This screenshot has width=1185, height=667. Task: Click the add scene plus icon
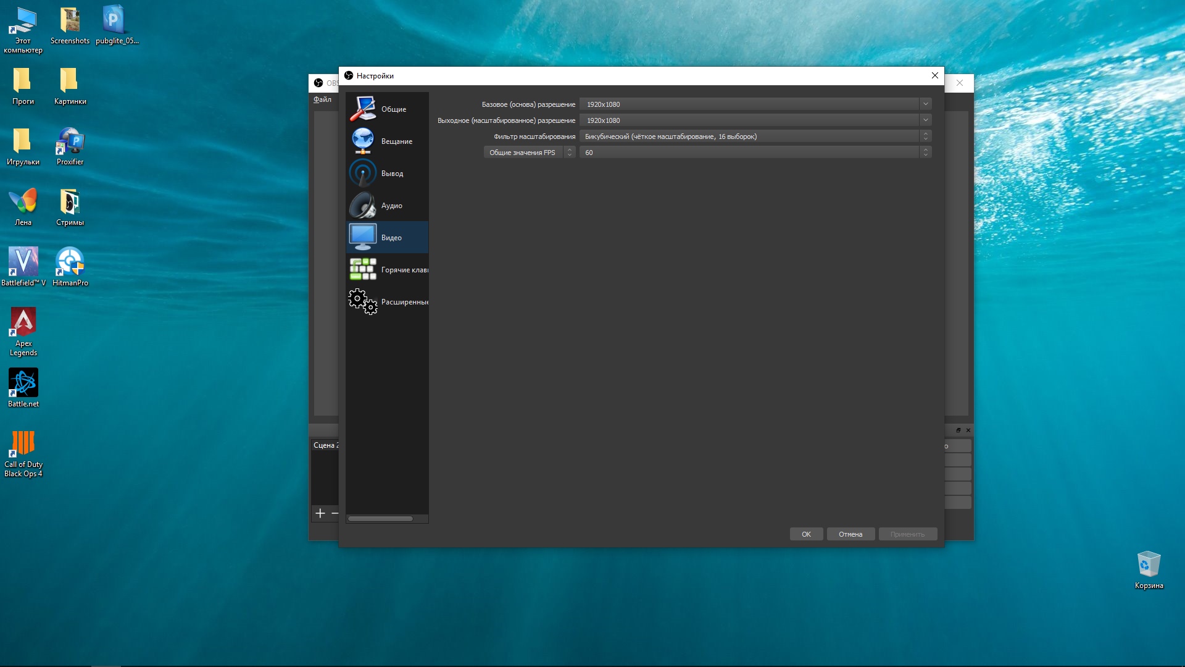[320, 513]
